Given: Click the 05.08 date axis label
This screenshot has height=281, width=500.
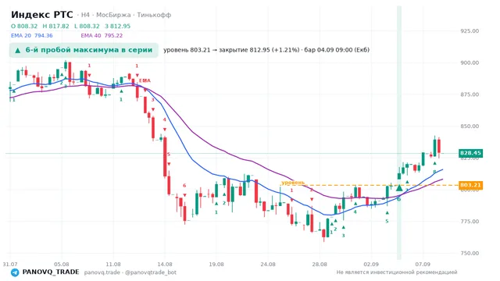Looking at the screenshot, I should click(x=62, y=264).
